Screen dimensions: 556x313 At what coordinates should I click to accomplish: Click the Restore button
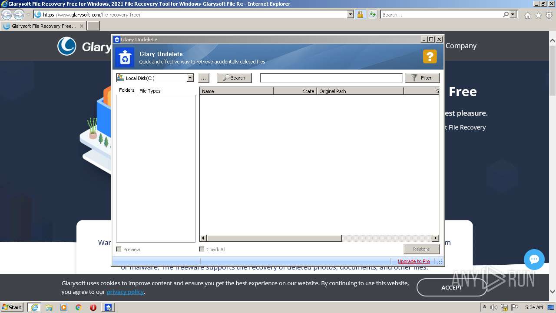coord(421,249)
